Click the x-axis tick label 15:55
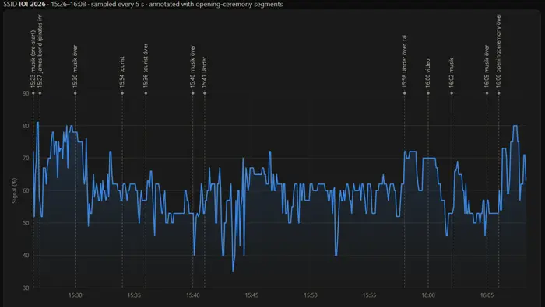Image resolution: width=545 pixels, height=307 pixels. pos(369,295)
